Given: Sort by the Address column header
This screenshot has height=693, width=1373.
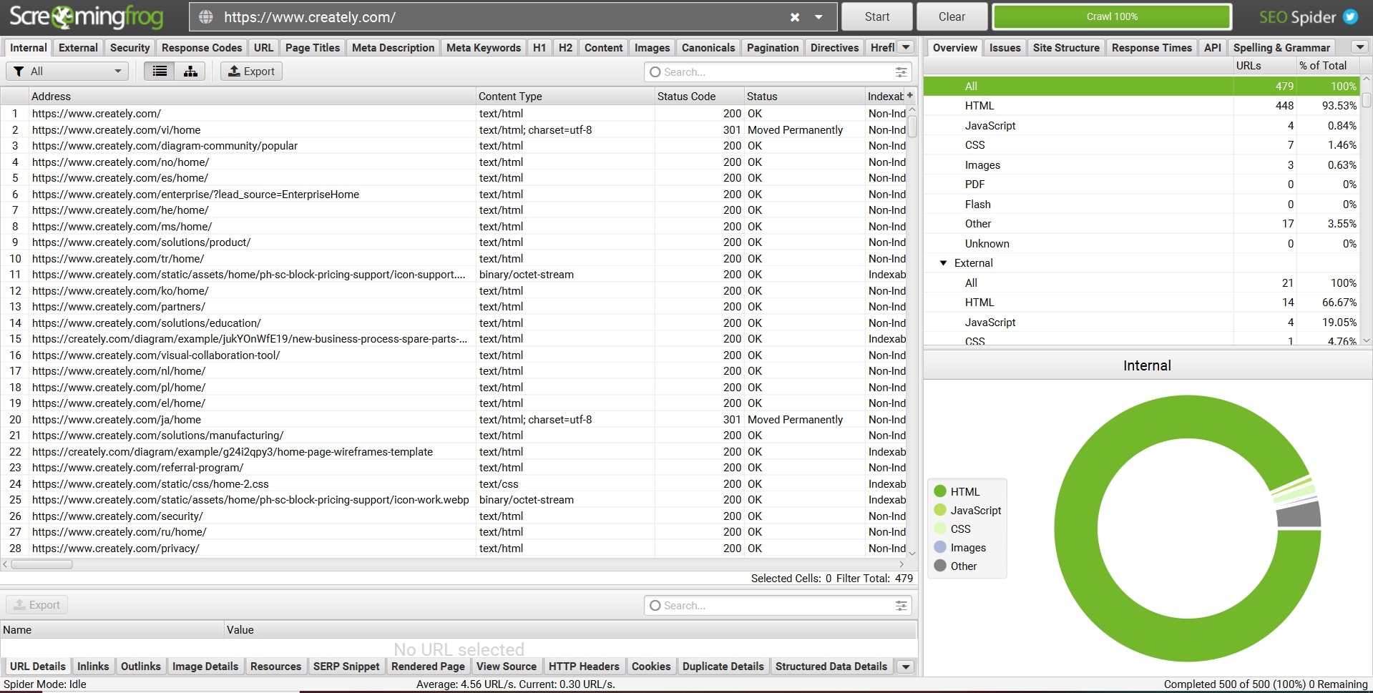Looking at the screenshot, I should click(x=252, y=96).
